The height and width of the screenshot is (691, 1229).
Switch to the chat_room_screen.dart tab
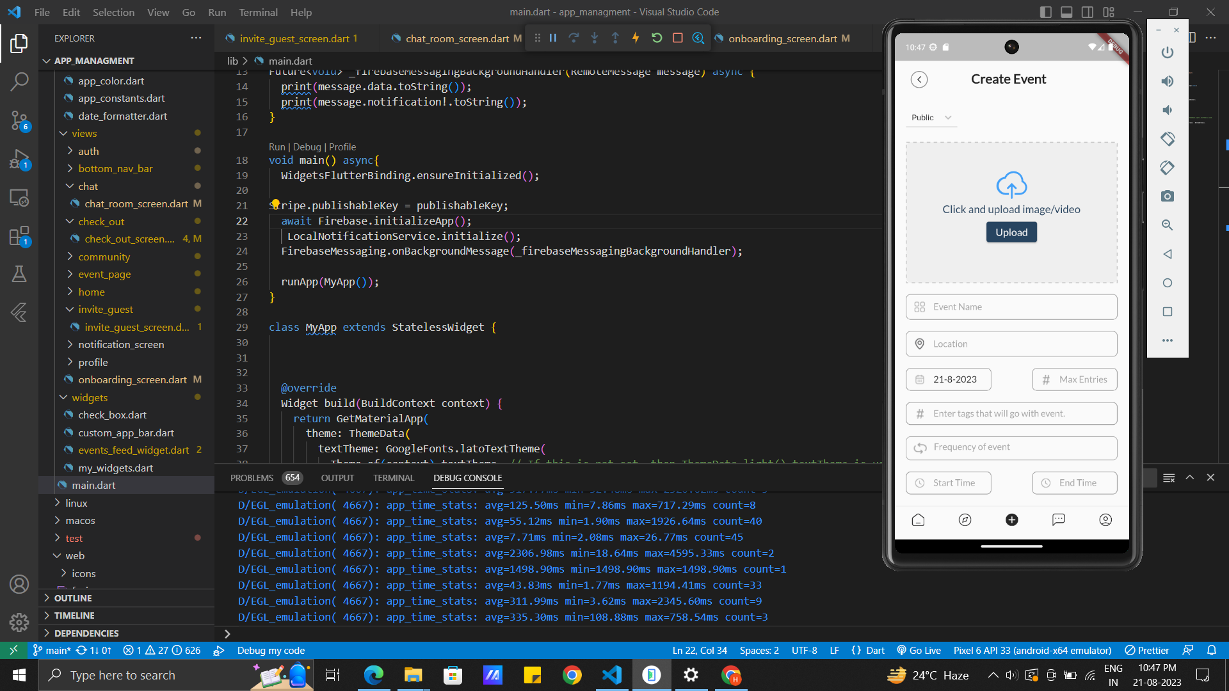click(x=456, y=38)
